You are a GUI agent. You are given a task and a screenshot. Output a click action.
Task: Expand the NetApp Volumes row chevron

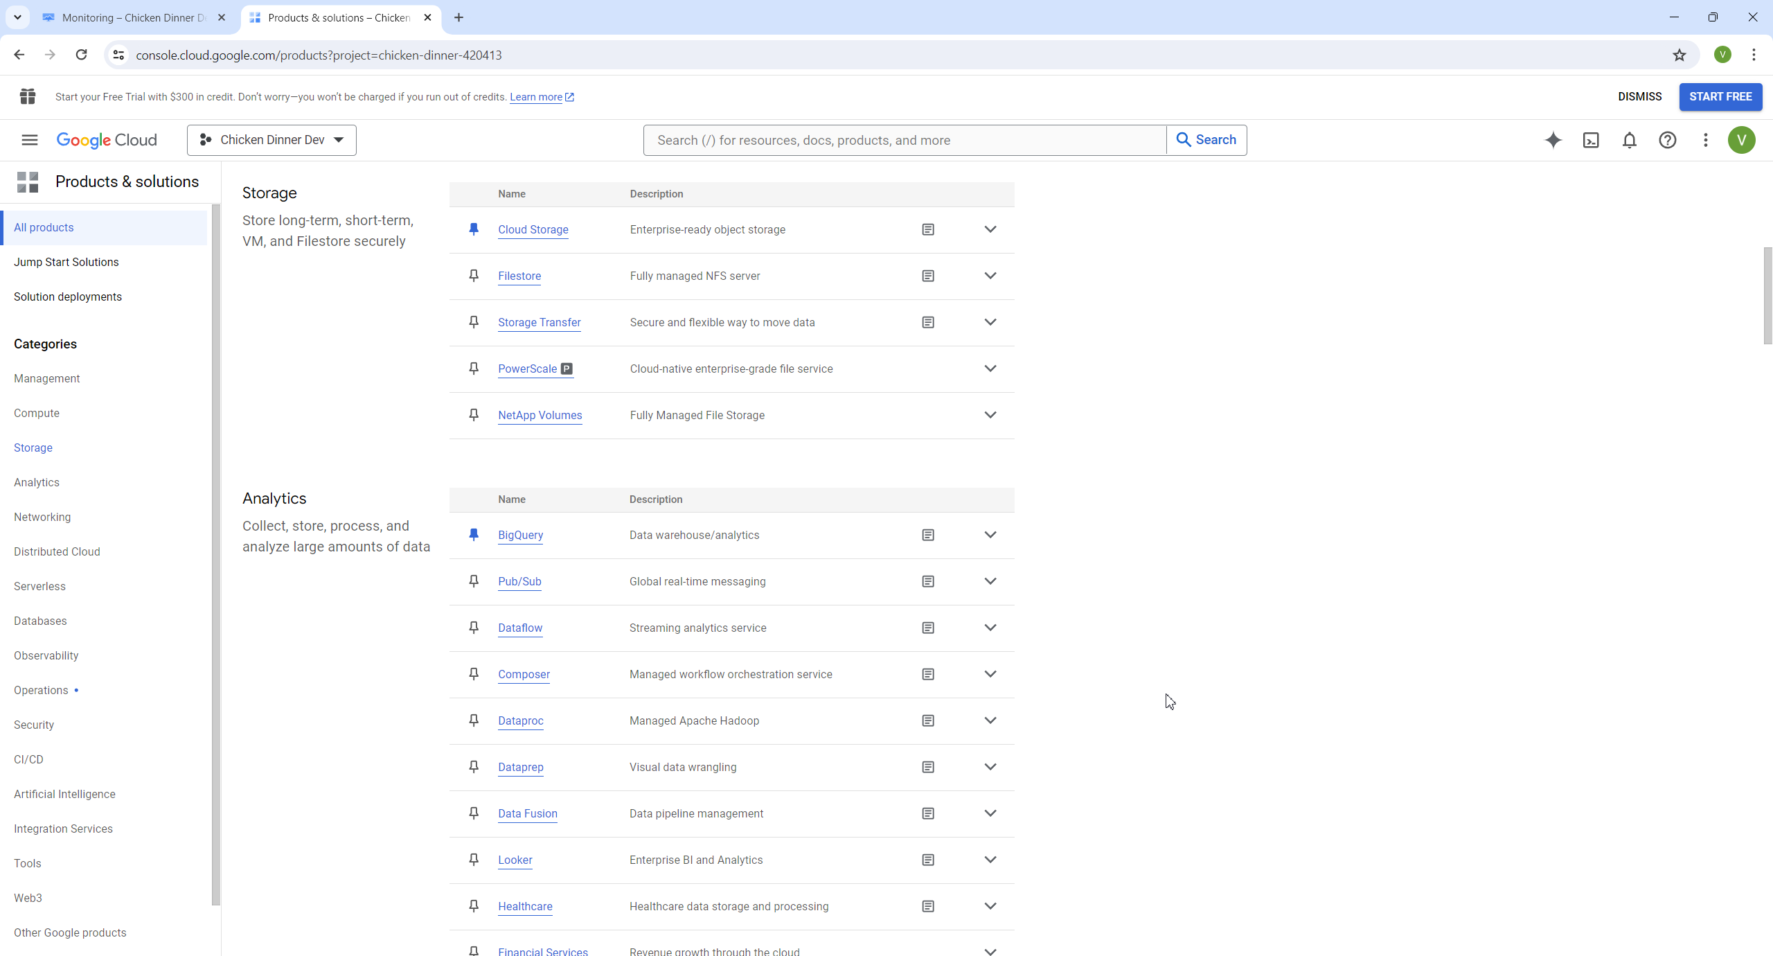pos(990,415)
